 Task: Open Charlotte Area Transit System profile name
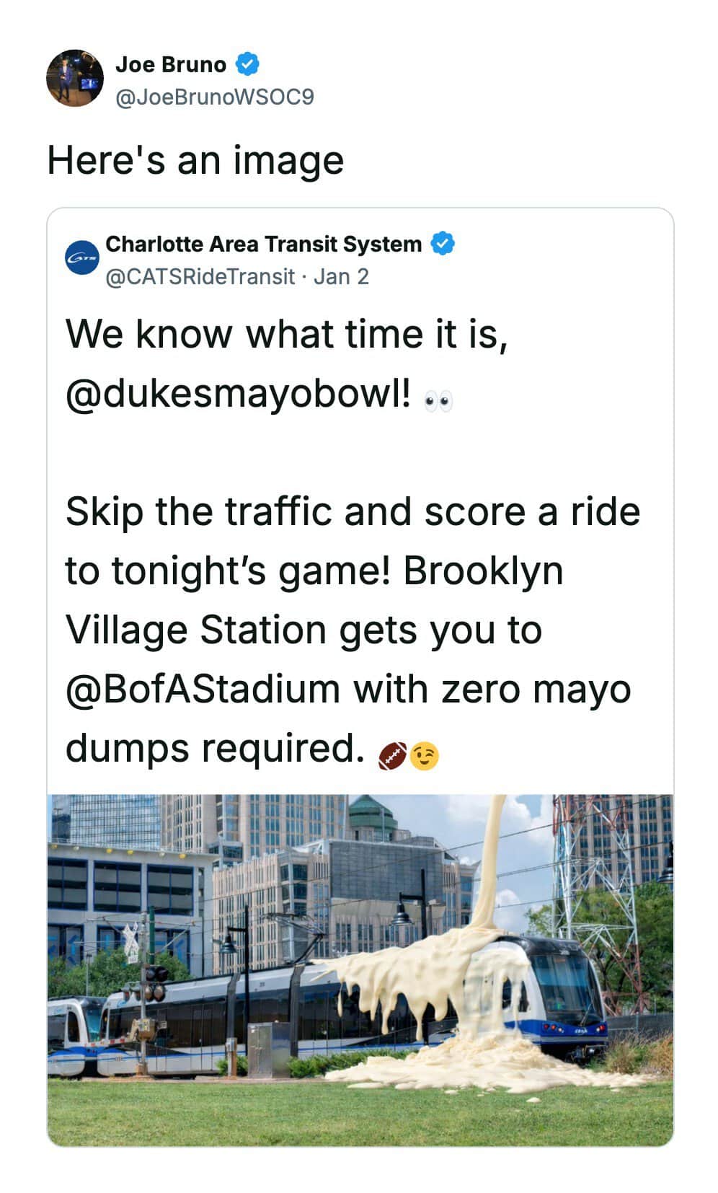pos(263,244)
